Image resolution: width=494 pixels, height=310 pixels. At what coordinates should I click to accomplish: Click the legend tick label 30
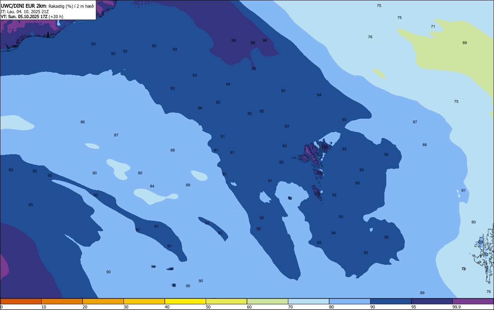coord(126,307)
